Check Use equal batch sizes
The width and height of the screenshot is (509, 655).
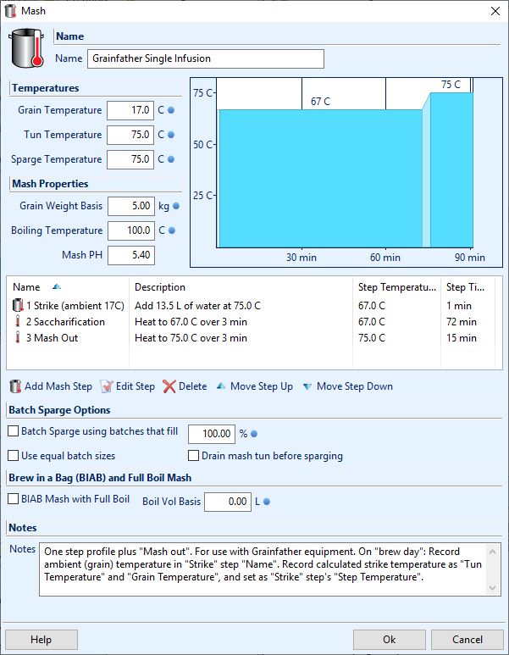(14, 455)
